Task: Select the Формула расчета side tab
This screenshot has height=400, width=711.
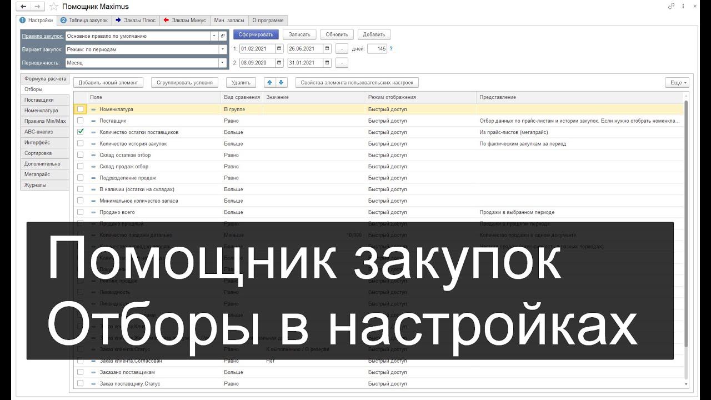Action: coord(45,79)
